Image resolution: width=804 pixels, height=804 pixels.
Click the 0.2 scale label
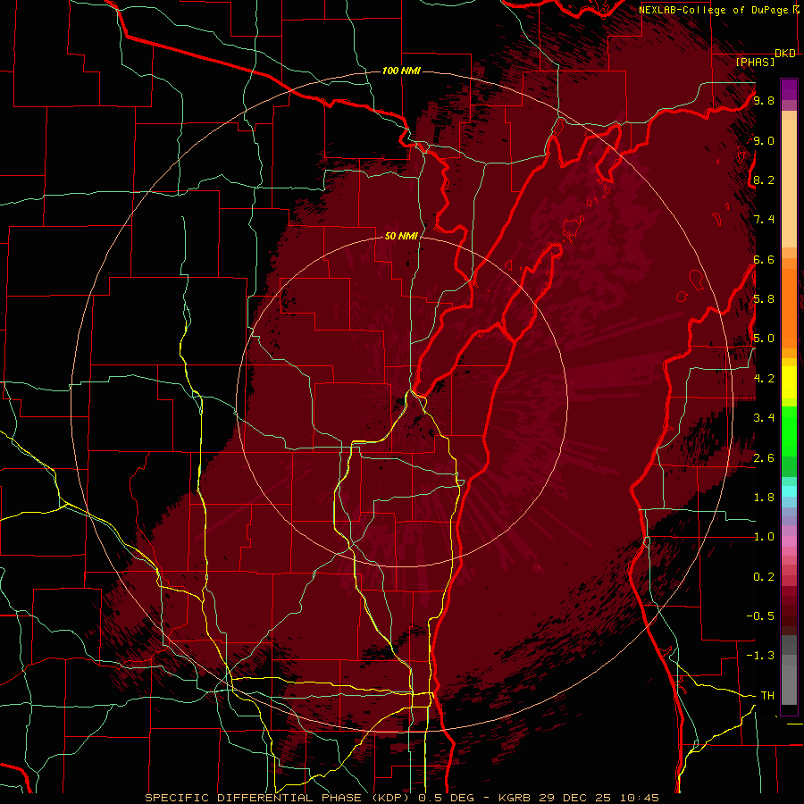point(764,576)
